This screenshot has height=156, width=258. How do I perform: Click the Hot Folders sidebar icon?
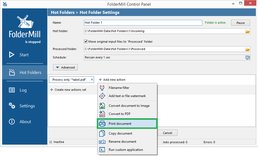click(12, 72)
